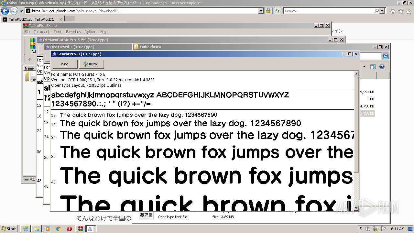Open the Favorites menu in WinRAR
This screenshot has height=233, width=414.
coord(73,32)
